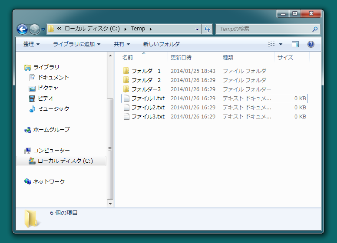337x243 pixels.
Task: Select the ファイル3.txt file icon
Action: [126, 116]
